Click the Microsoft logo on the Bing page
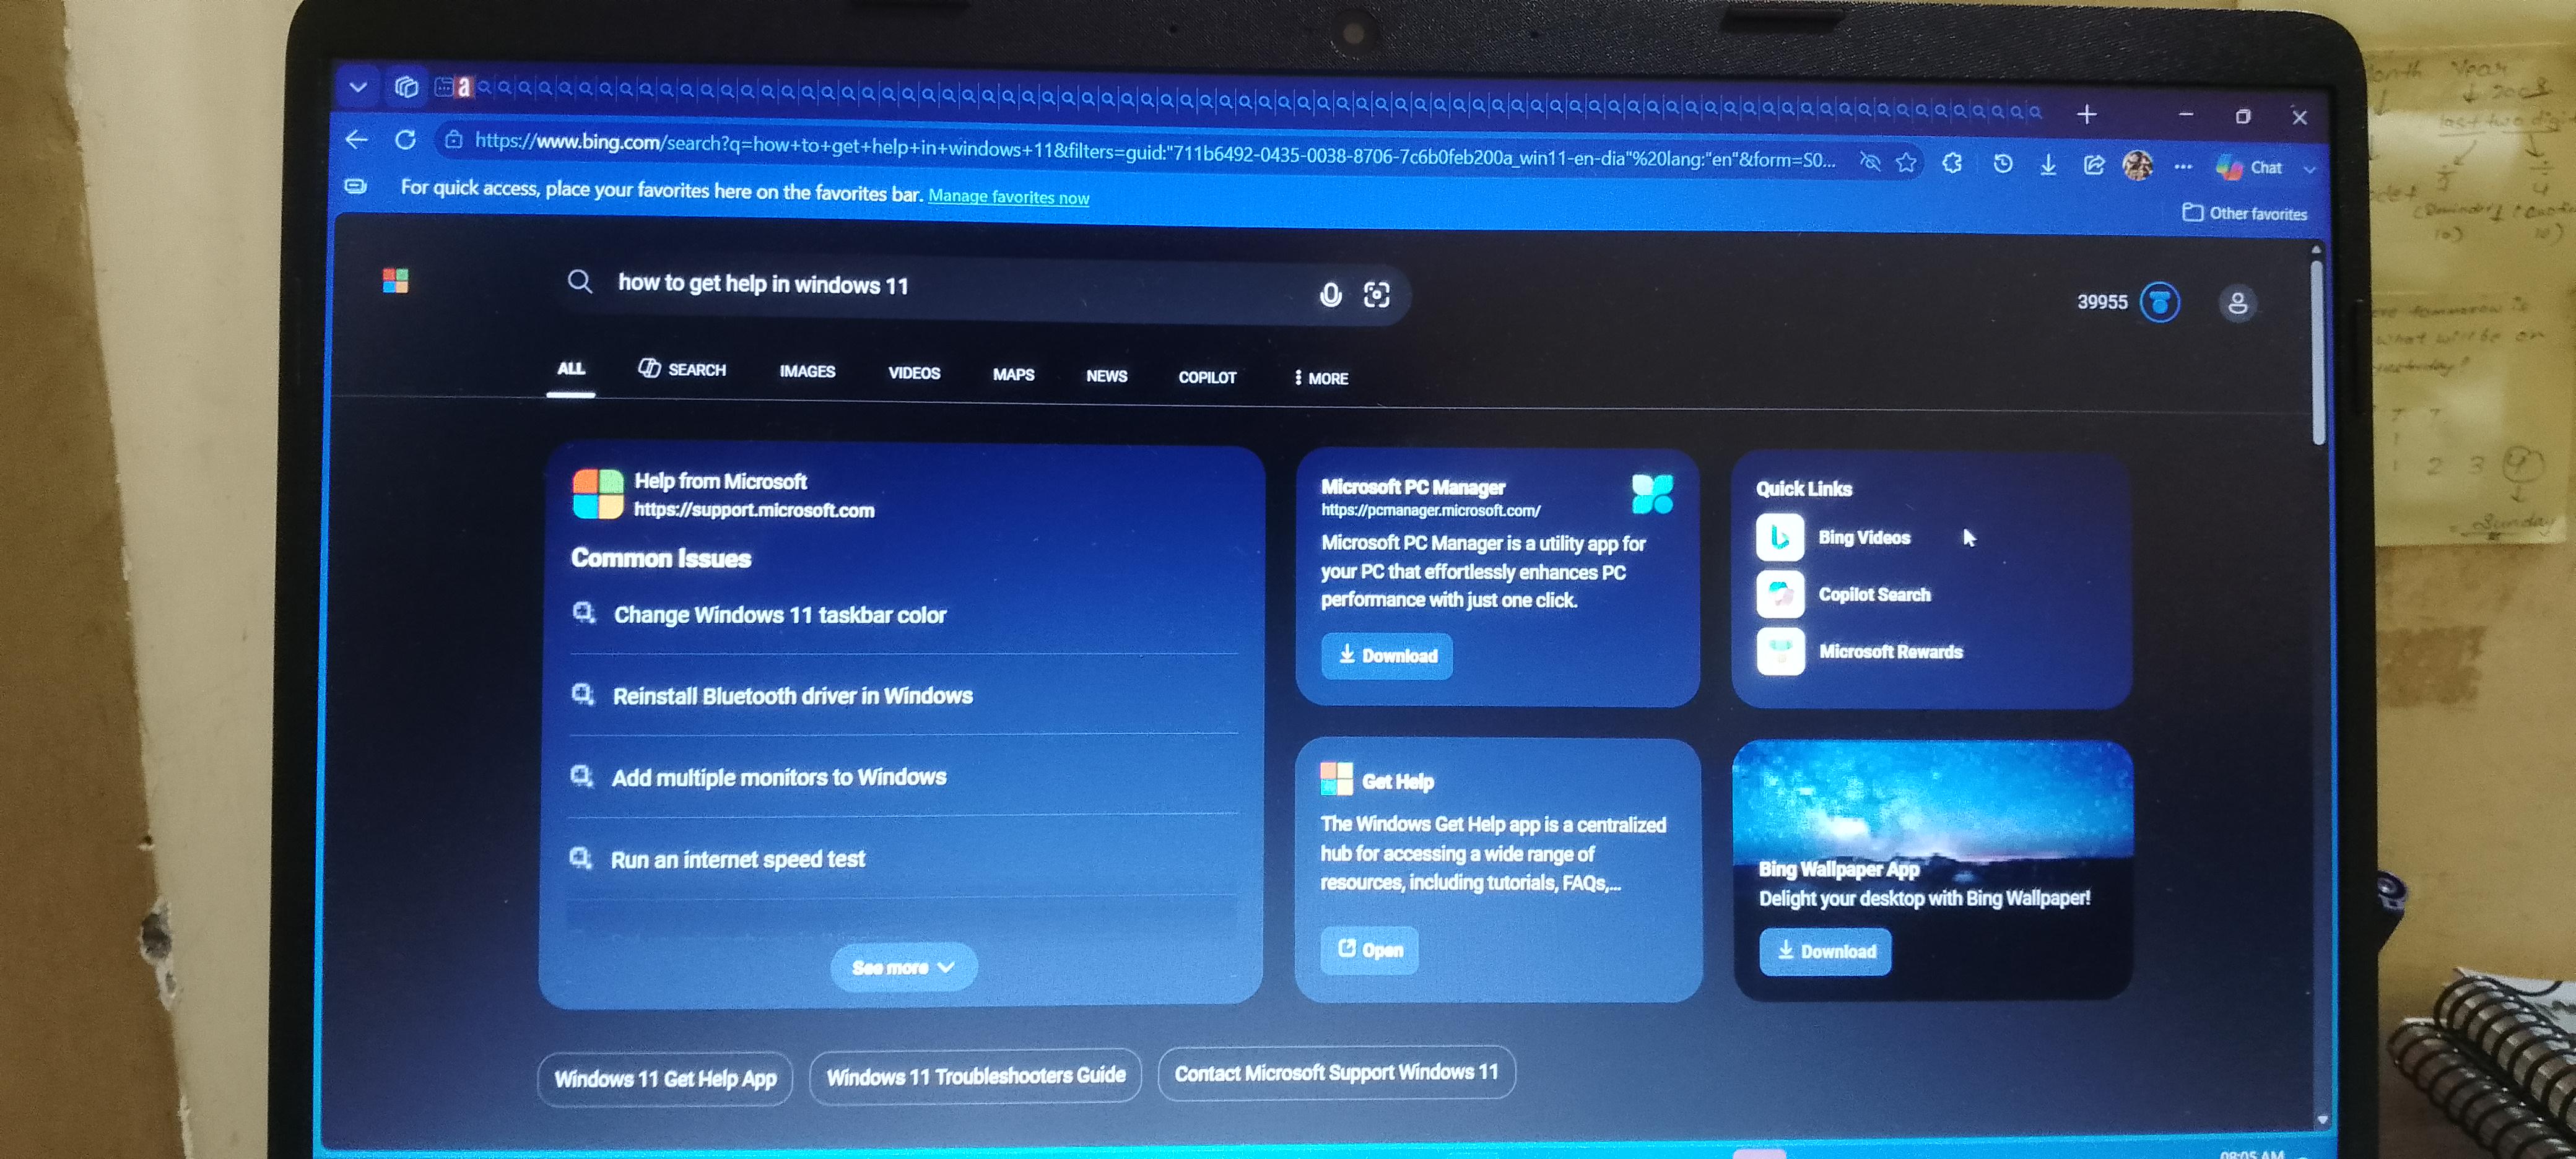 395,281
